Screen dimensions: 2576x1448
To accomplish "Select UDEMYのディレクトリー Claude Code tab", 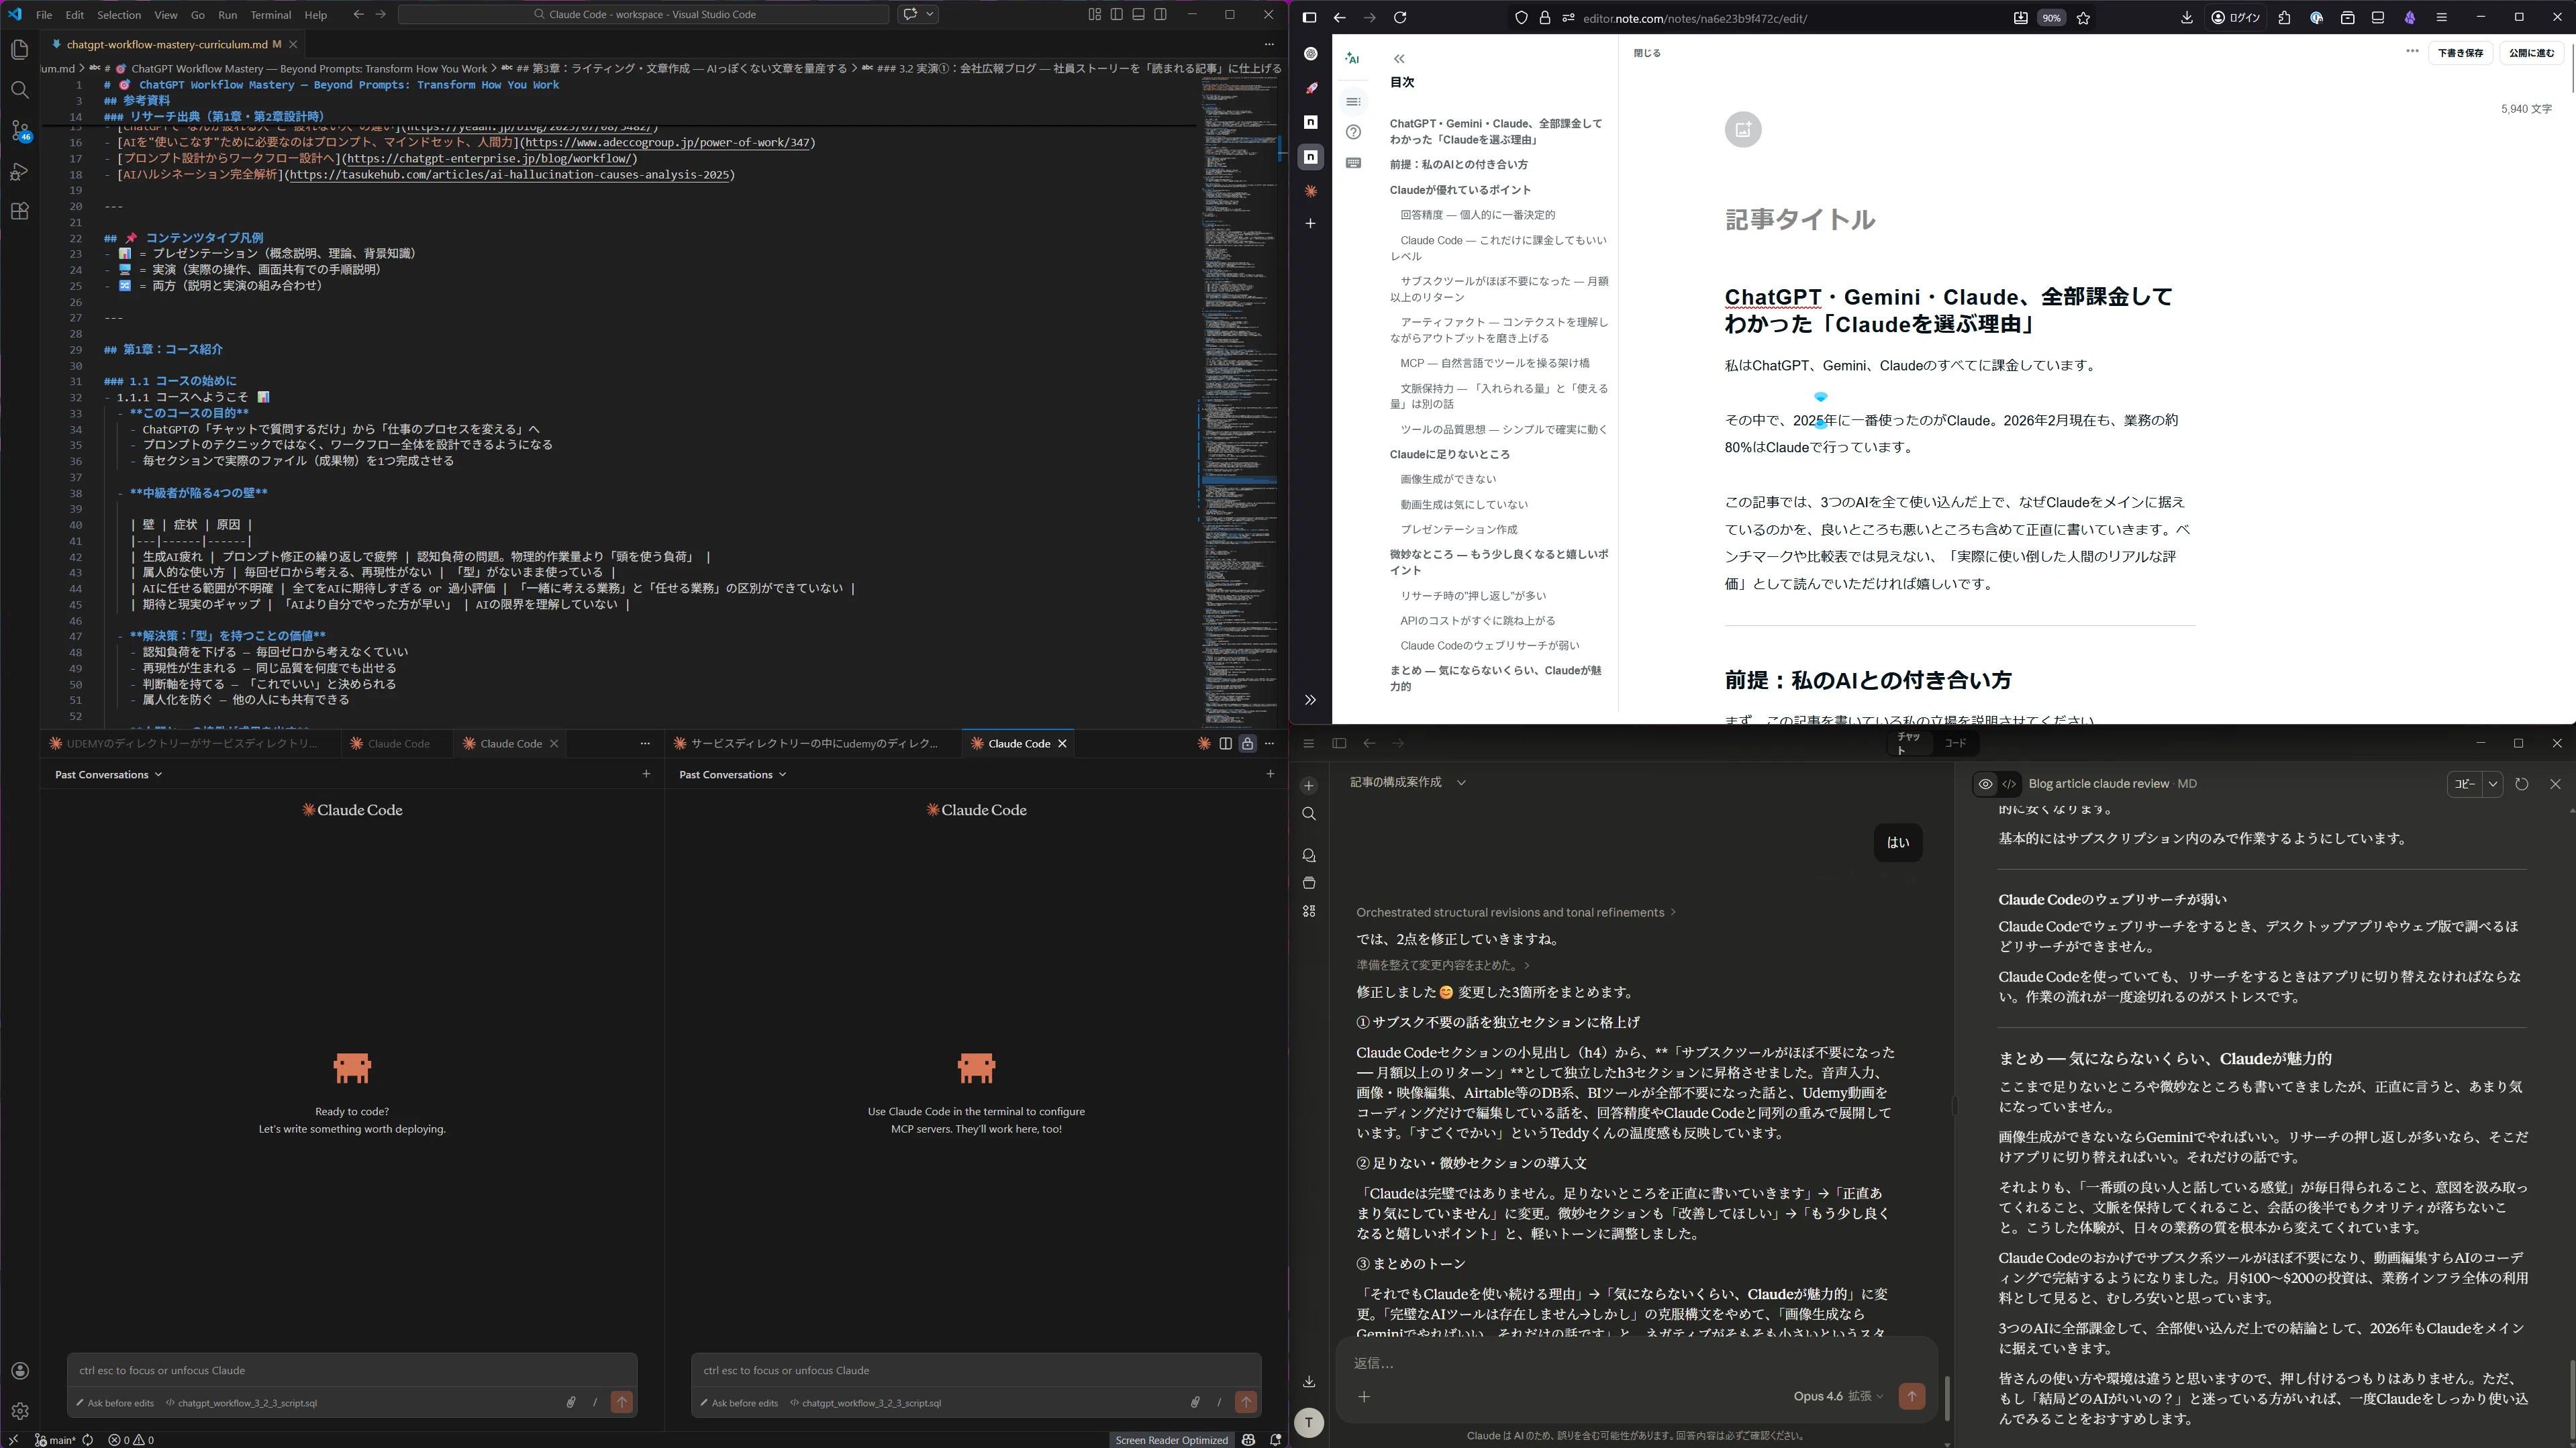I will (x=190, y=743).
